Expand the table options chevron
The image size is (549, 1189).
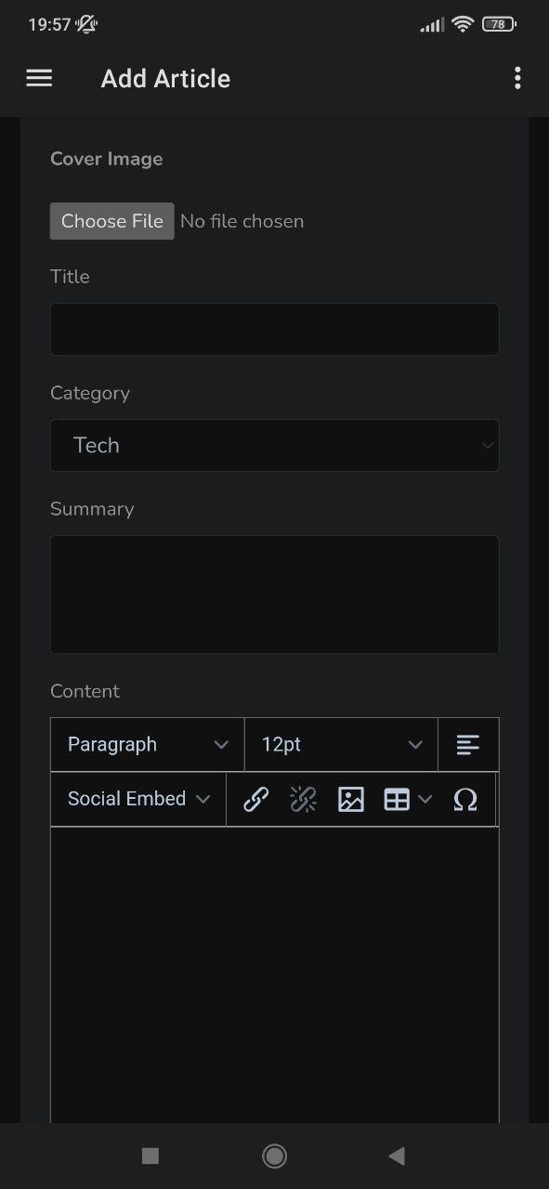click(x=425, y=799)
